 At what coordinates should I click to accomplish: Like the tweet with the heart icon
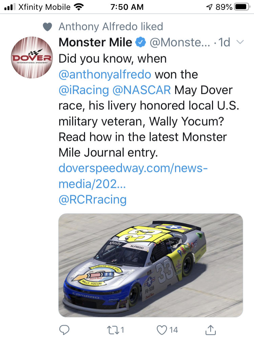[163, 329]
